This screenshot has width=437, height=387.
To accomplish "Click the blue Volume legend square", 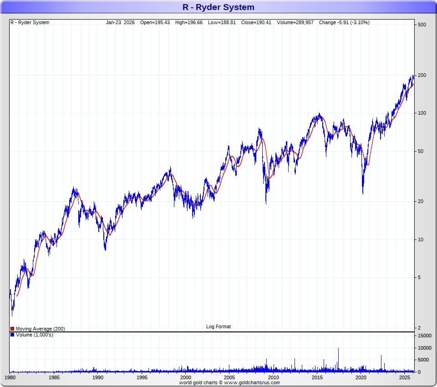I will 12,335.
